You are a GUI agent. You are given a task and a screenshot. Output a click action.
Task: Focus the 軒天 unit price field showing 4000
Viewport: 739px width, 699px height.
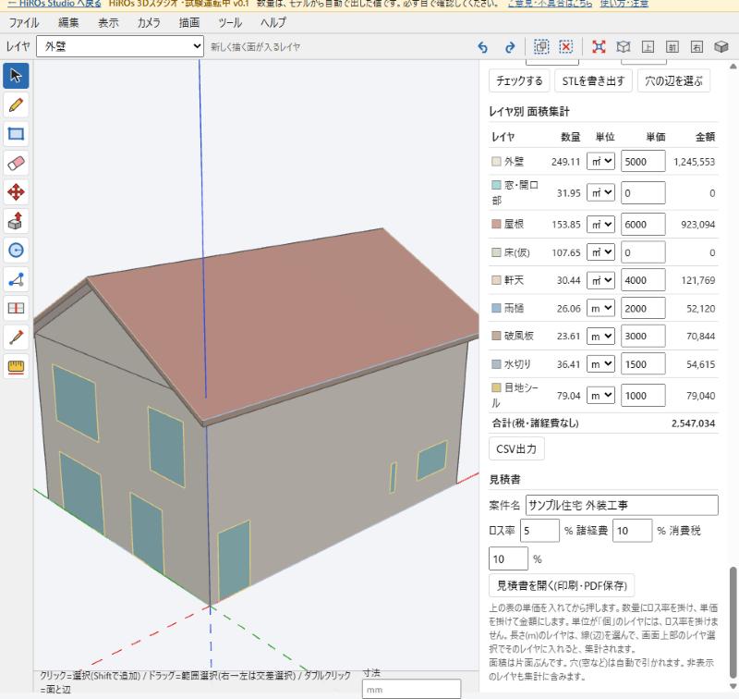point(643,280)
